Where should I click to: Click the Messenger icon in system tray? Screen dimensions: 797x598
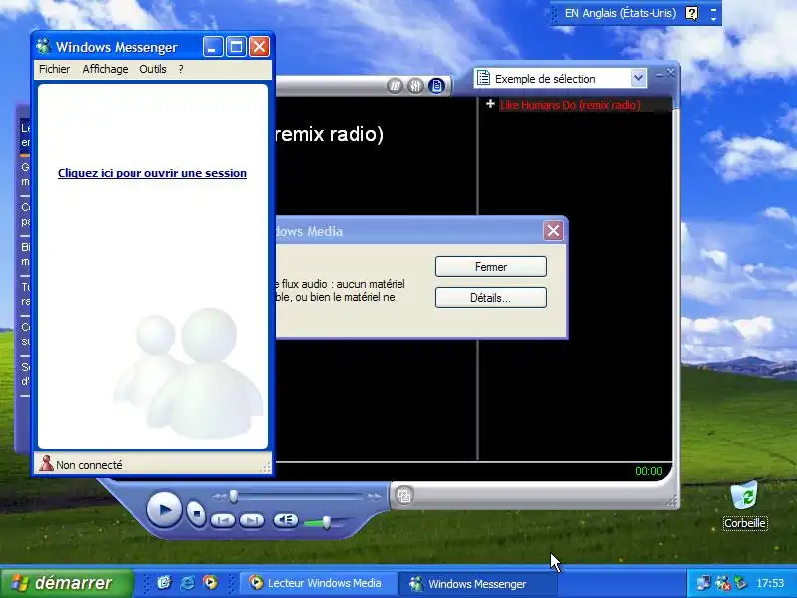(722, 582)
